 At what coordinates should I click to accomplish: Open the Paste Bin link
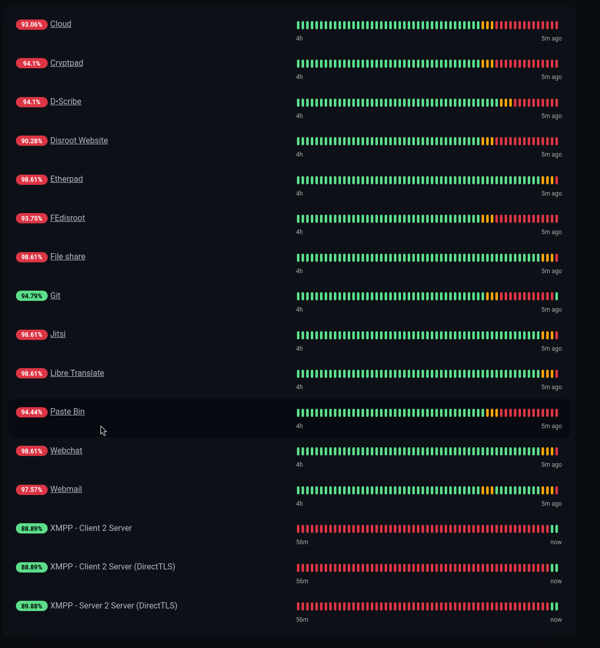coord(67,412)
